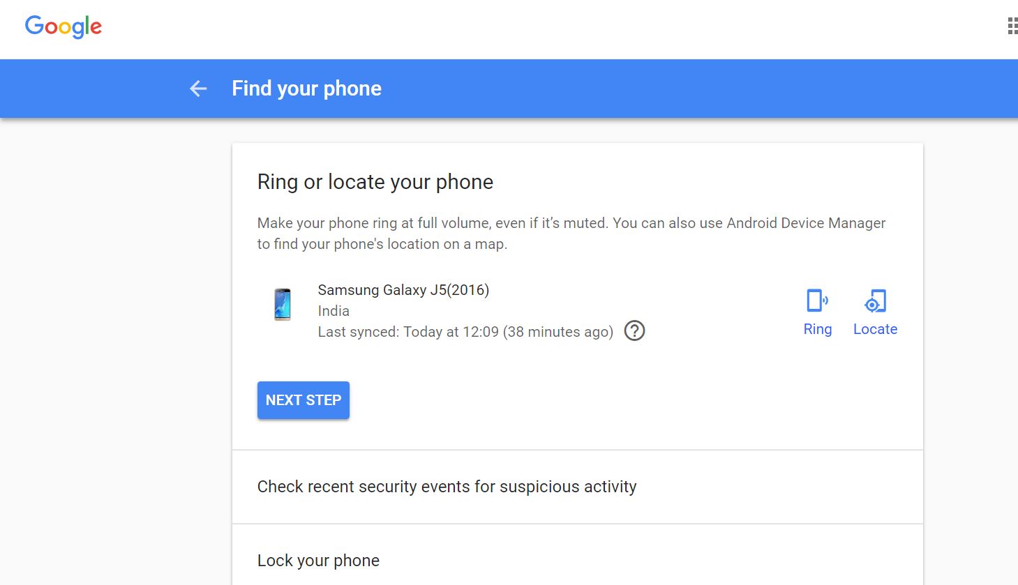Select the India location text
The image size is (1018, 585).
pos(334,310)
